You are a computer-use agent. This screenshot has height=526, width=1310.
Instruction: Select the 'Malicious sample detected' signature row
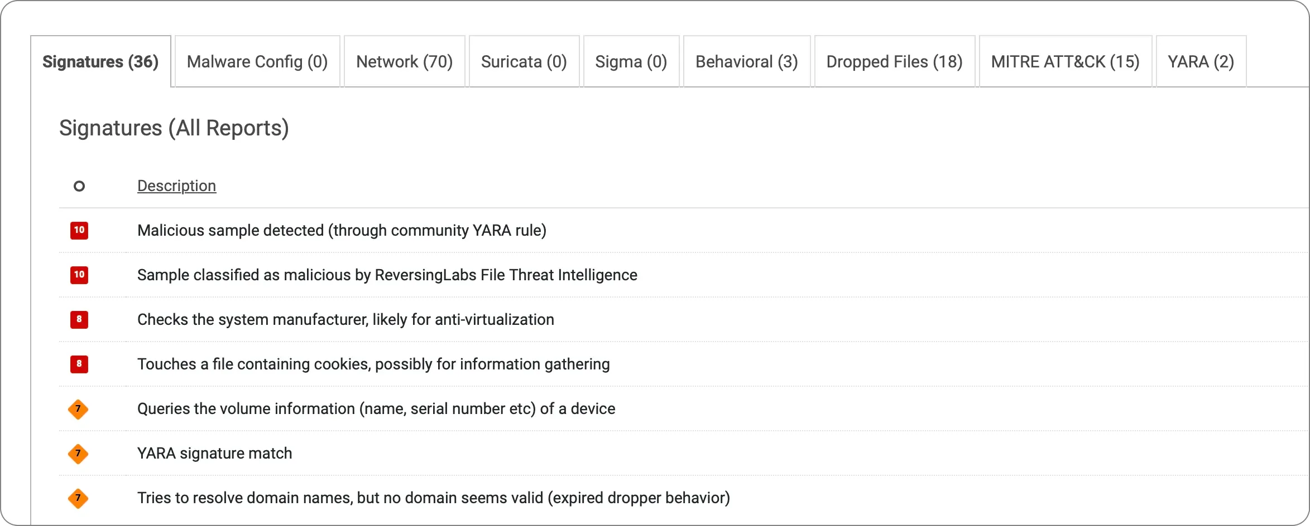click(342, 230)
